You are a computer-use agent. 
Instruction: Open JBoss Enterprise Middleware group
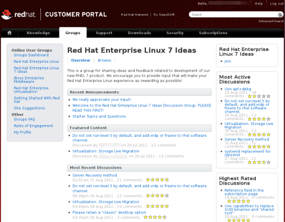pos(29,80)
